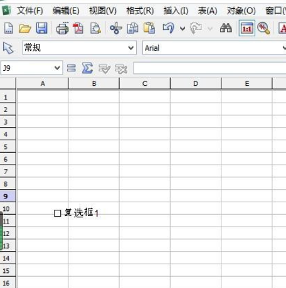286x288 pixels.
Task: Open the 对象(O) menu
Action: (241, 11)
